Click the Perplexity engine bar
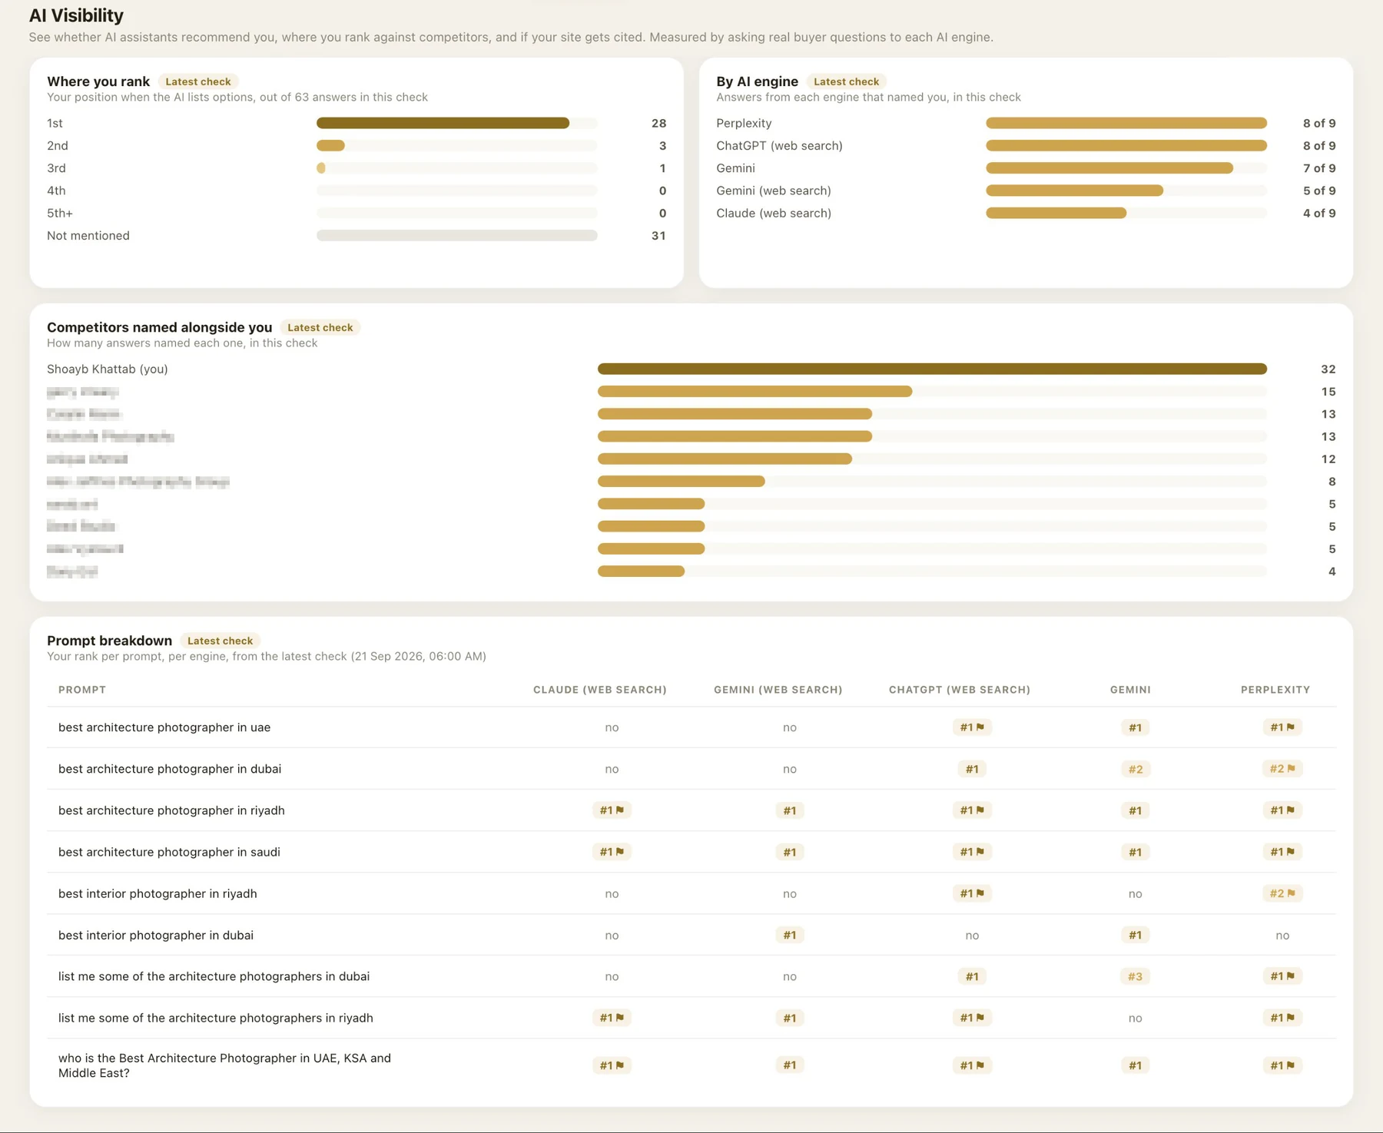The height and width of the screenshot is (1133, 1383). point(1126,123)
